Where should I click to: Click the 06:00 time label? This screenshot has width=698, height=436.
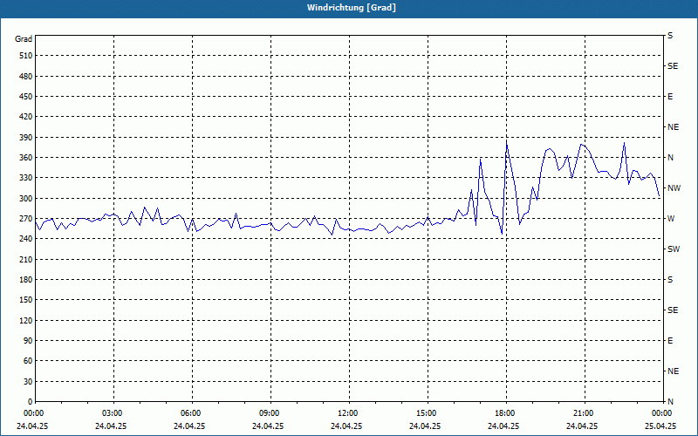(x=191, y=413)
